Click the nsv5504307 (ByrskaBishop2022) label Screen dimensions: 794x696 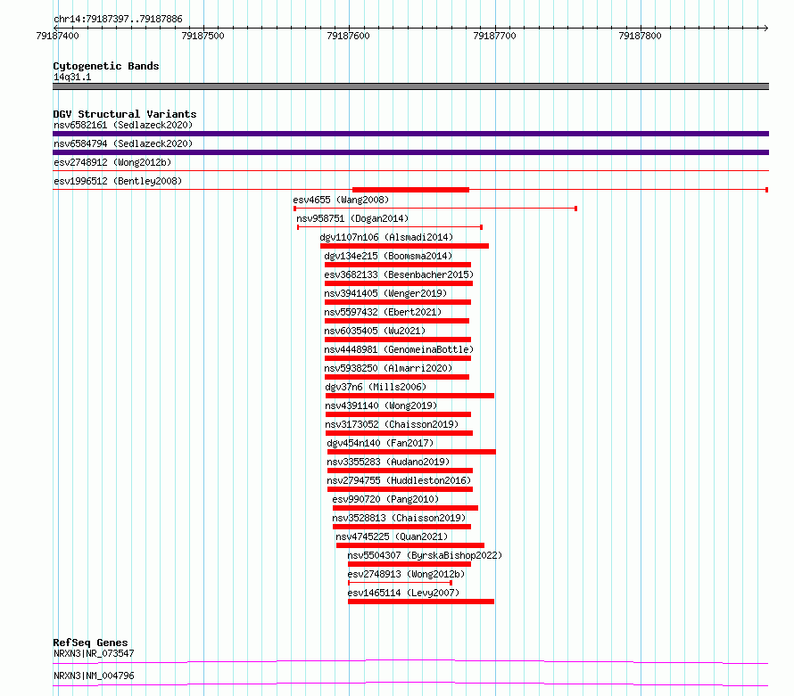(x=425, y=555)
